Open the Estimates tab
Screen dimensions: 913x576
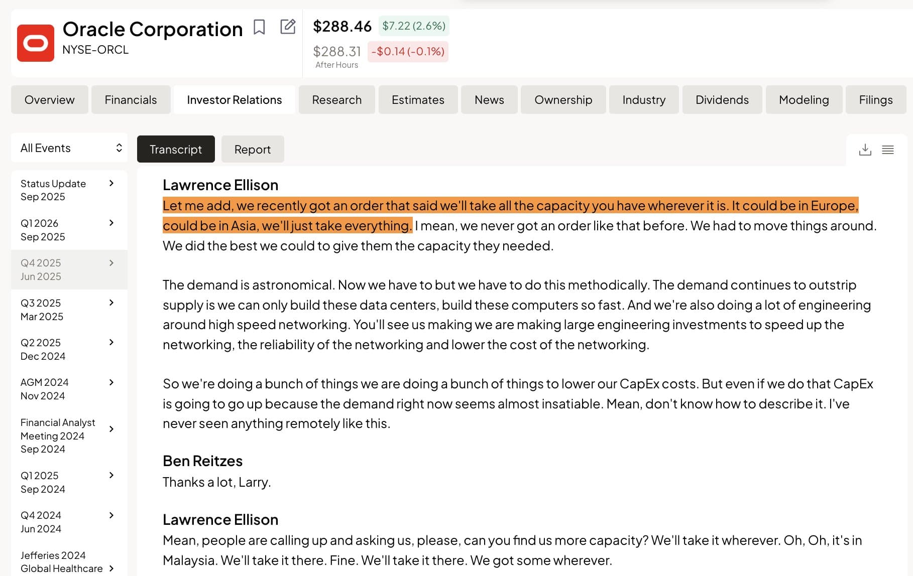[x=418, y=100]
